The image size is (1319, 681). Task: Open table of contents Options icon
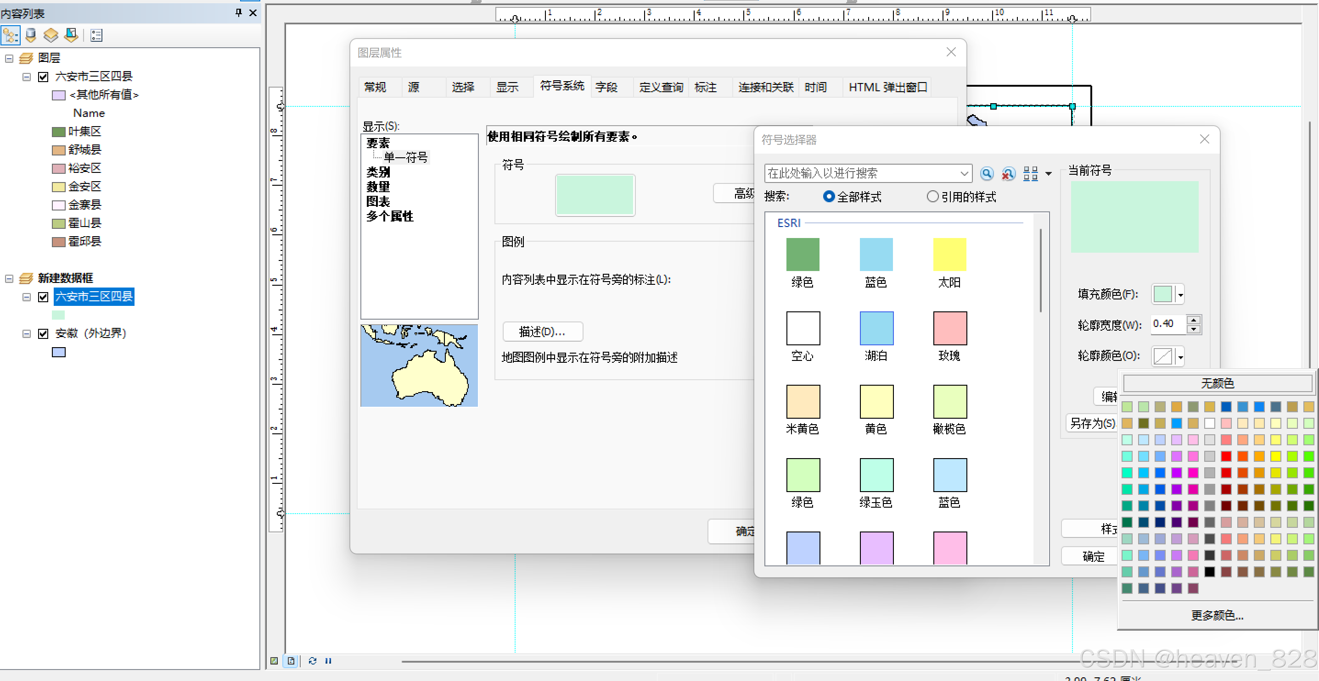click(96, 35)
